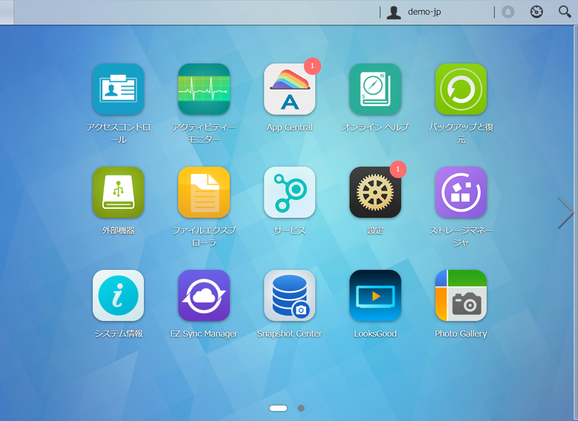Open ストレージマネージャ
The image size is (578, 421).
[461, 192]
